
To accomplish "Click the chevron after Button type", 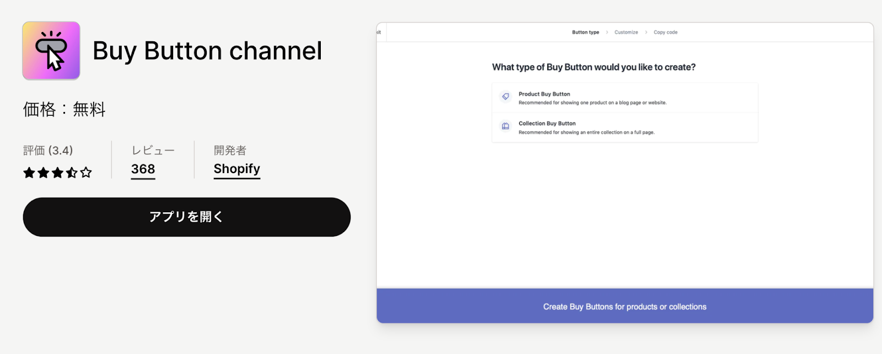I will pos(607,33).
